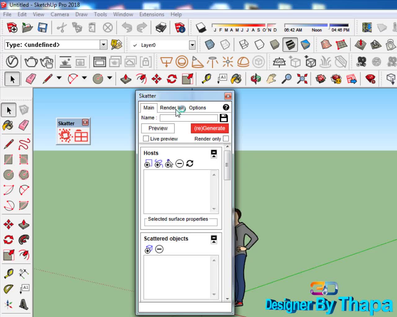Image resolution: width=397 pixels, height=317 pixels.
Task: Click the Skatter panel vertical scrollbar
Action: point(227,165)
